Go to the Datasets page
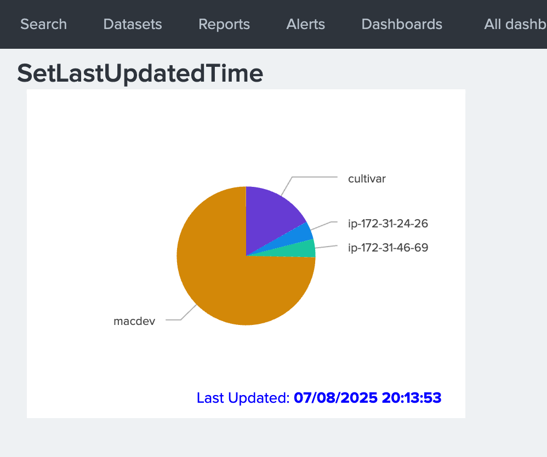This screenshot has width=547, height=457. coord(132,24)
